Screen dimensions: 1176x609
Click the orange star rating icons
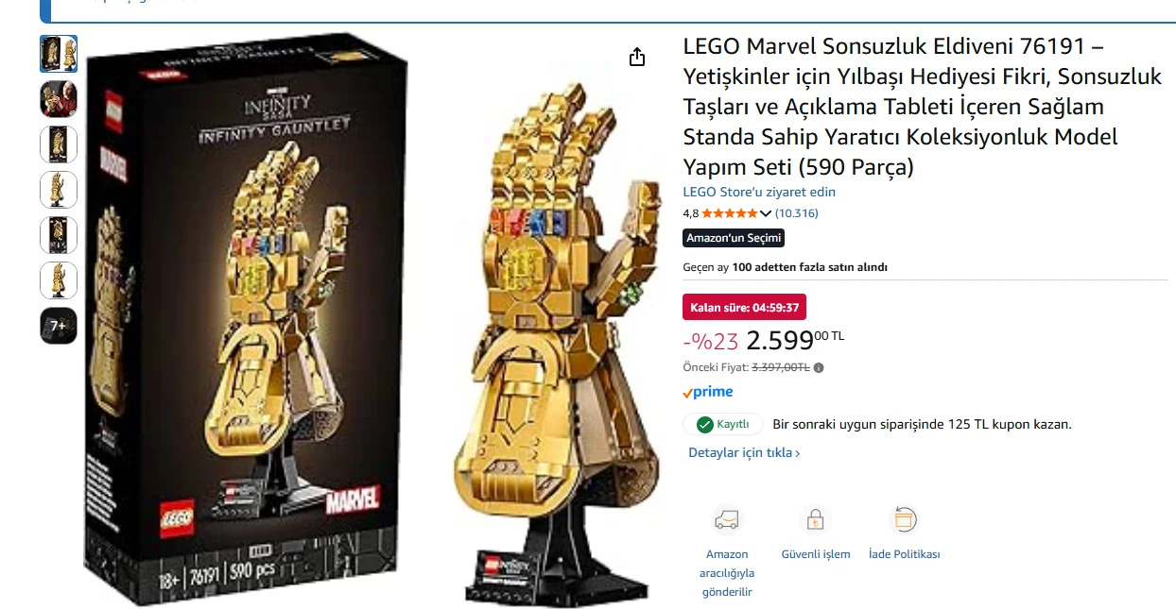[x=730, y=213]
